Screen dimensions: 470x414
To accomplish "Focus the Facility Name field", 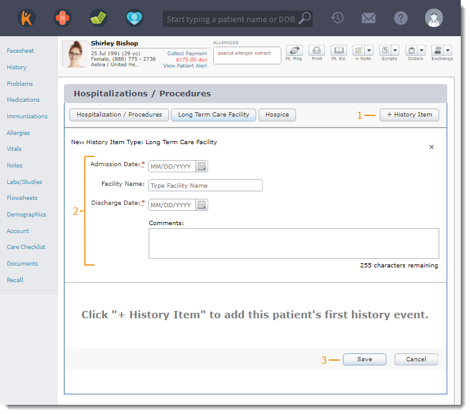I will coord(205,185).
